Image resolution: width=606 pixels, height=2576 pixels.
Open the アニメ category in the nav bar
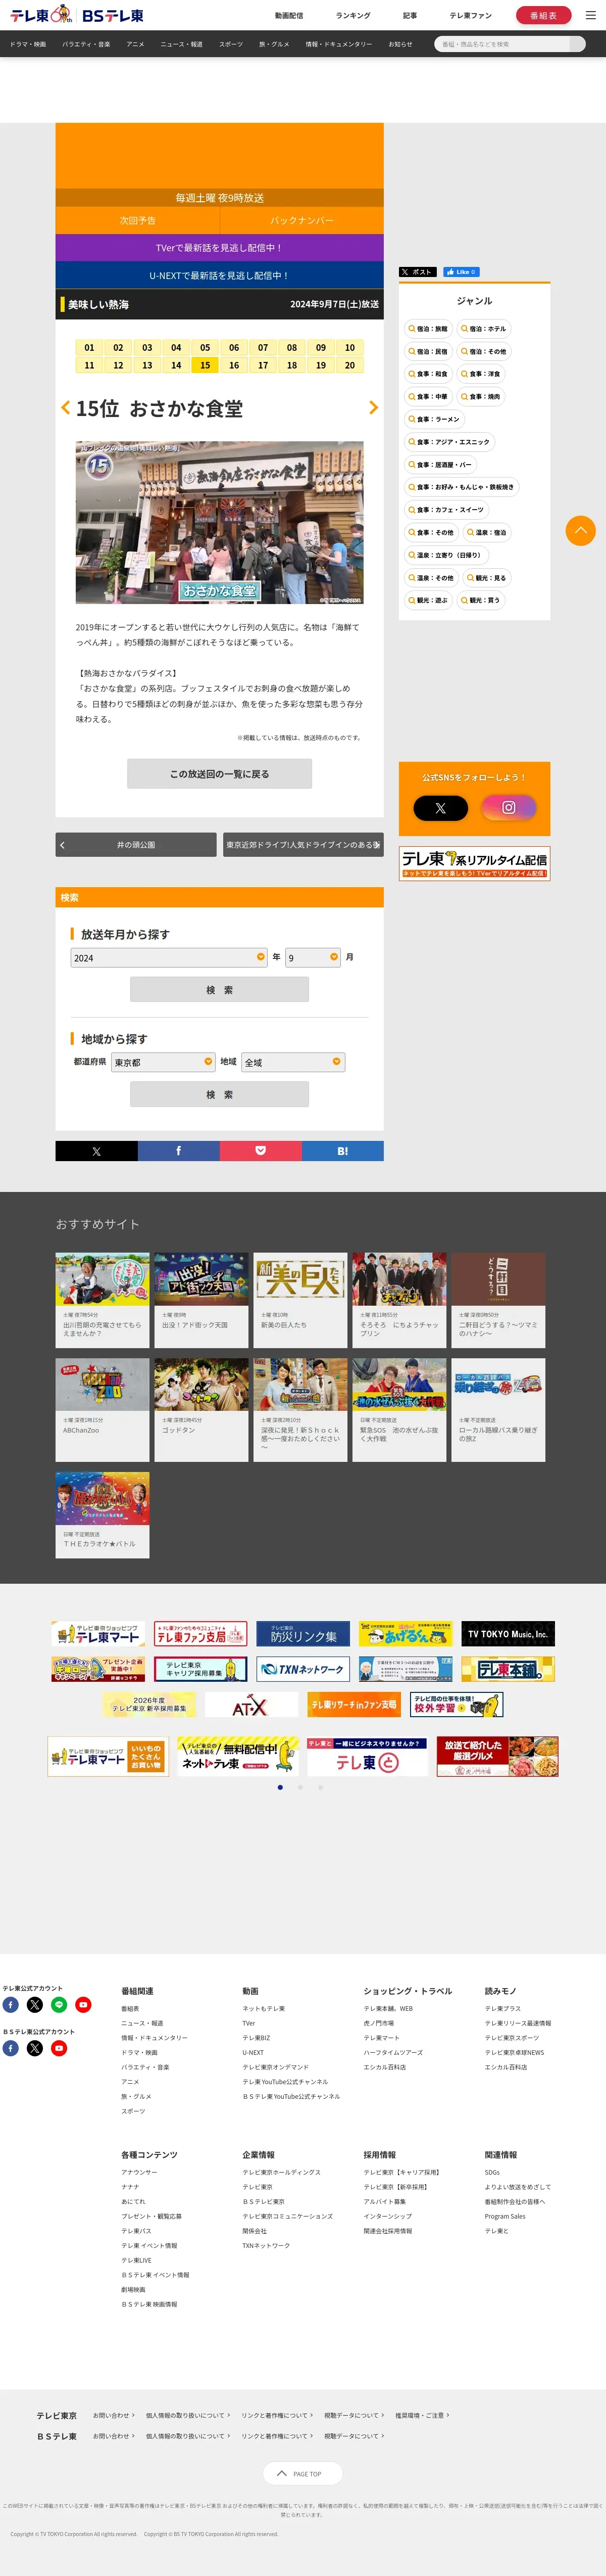(135, 44)
